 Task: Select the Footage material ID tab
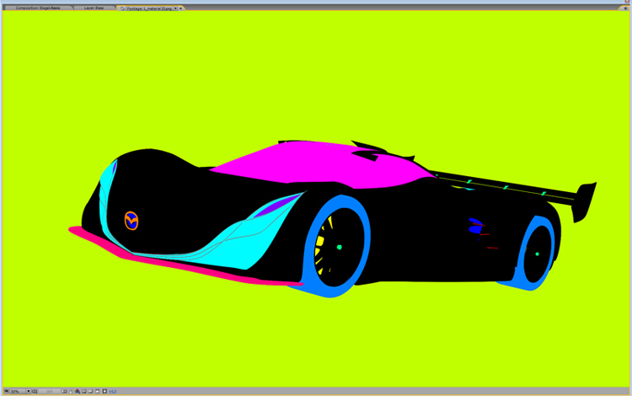pyautogui.click(x=149, y=8)
